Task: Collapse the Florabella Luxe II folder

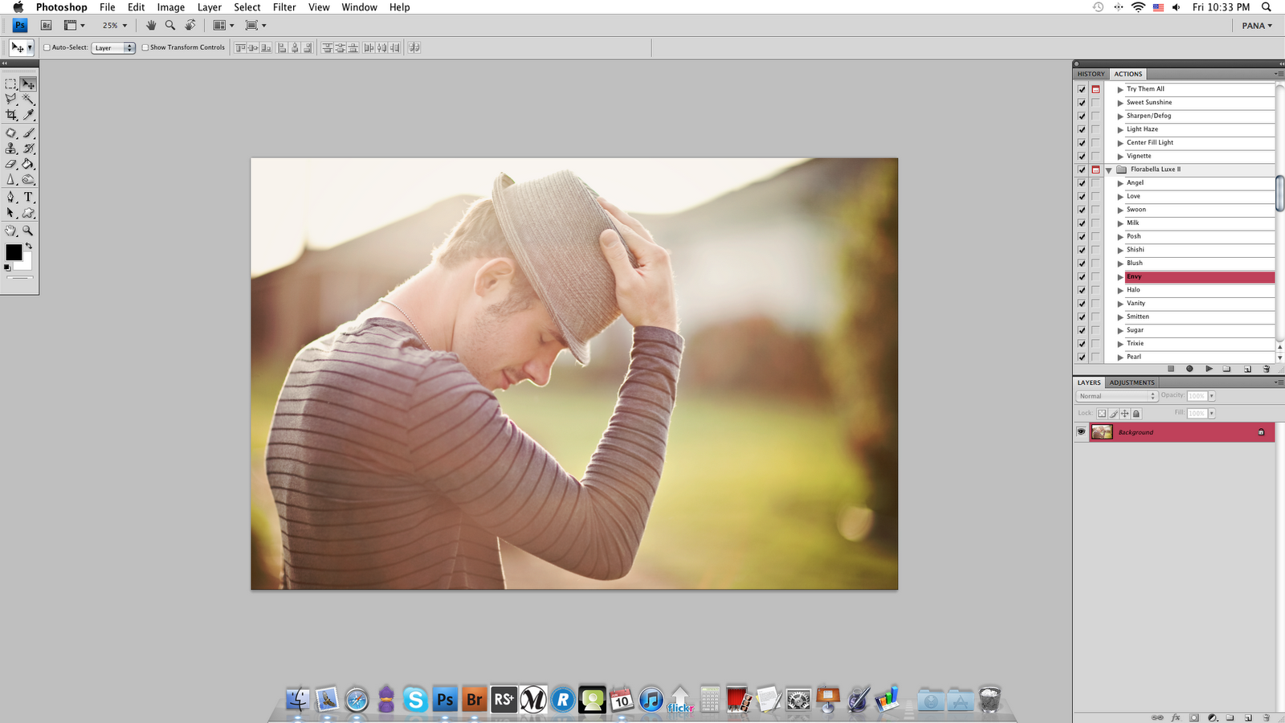Action: (x=1108, y=170)
